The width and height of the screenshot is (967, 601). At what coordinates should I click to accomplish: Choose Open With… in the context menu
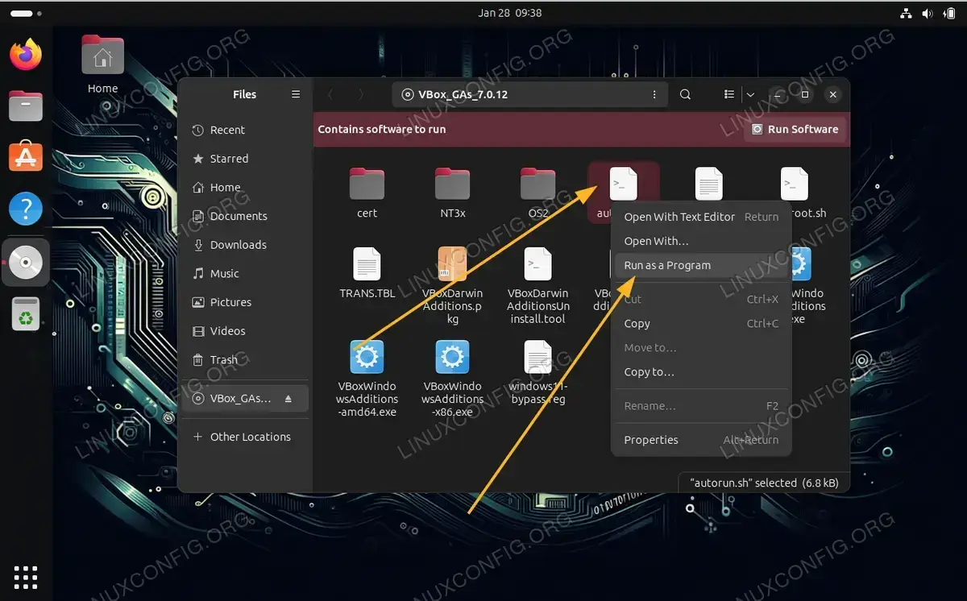(701, 241)
